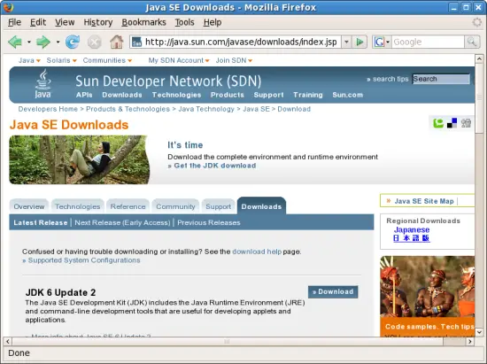Open the Previous Releases sub-tab
The width and height of the screenshot is (487, 364).
pos(209,222)
